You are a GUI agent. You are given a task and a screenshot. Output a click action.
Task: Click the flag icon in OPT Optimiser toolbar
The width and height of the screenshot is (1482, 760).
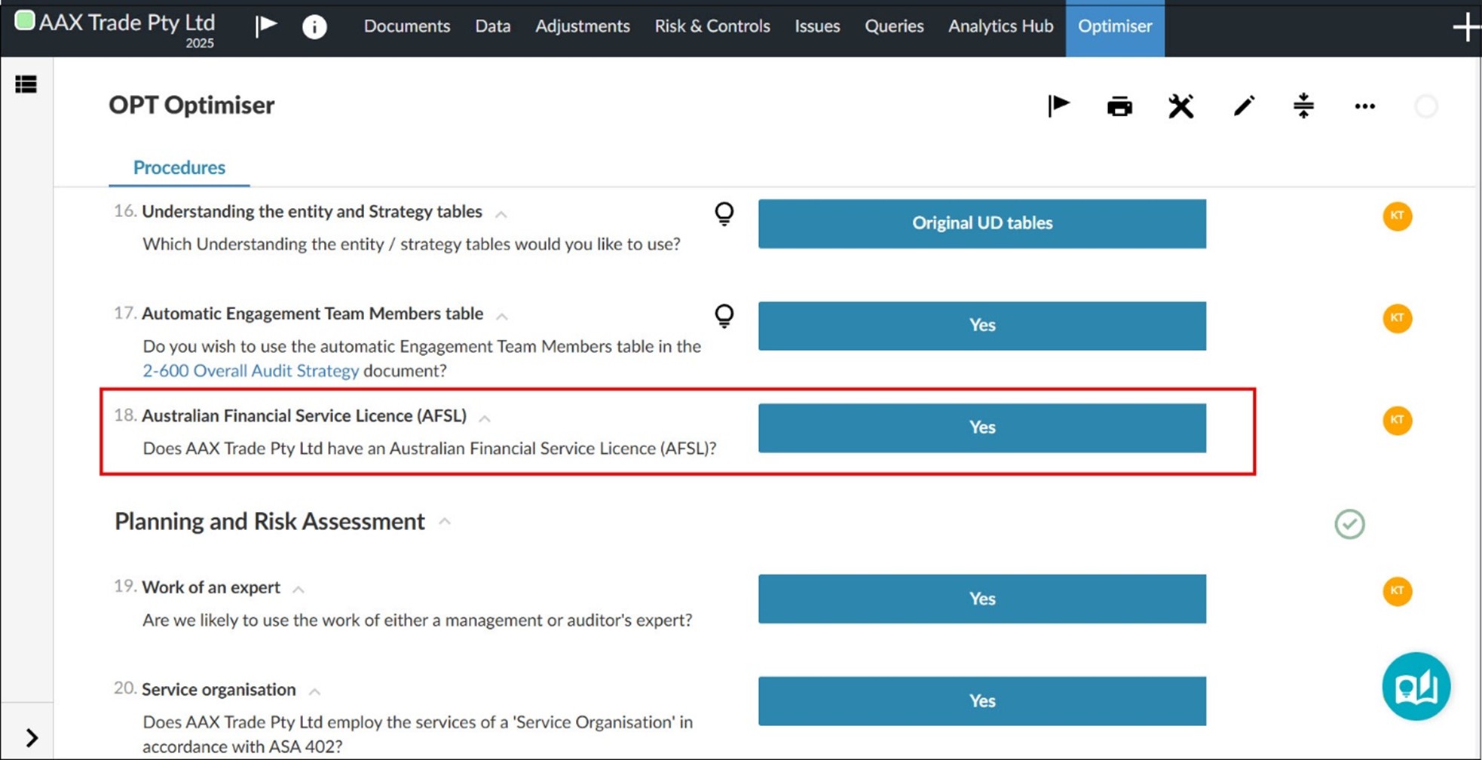tap(1058, 106)
